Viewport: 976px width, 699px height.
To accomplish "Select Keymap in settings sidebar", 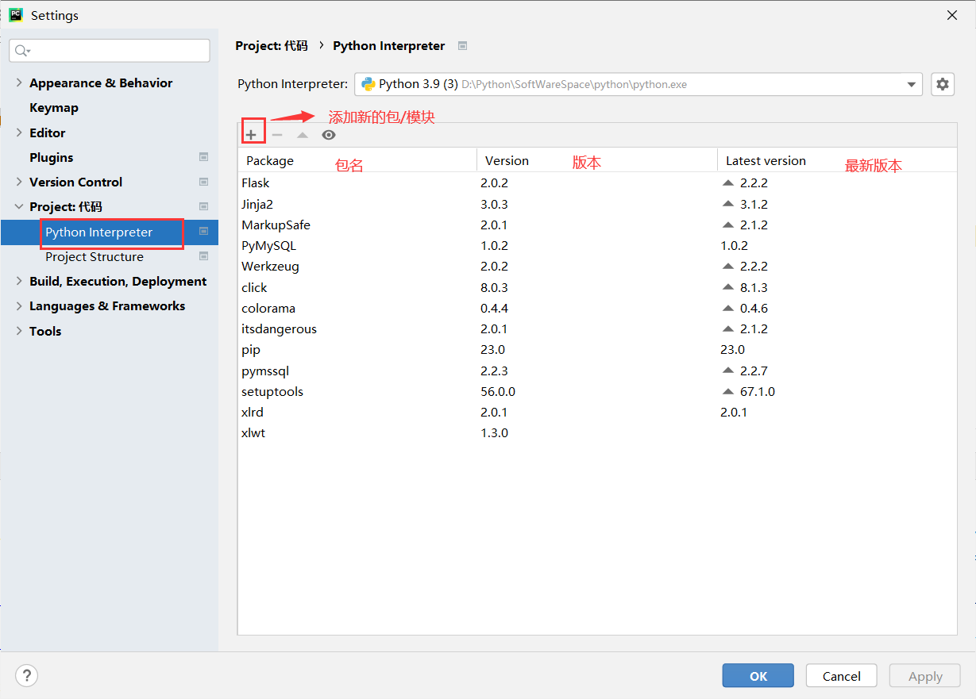I will pyautogui.click(x=54, y=107).
